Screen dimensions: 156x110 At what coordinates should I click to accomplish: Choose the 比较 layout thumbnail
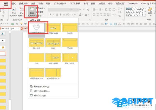tap(53, 42)
